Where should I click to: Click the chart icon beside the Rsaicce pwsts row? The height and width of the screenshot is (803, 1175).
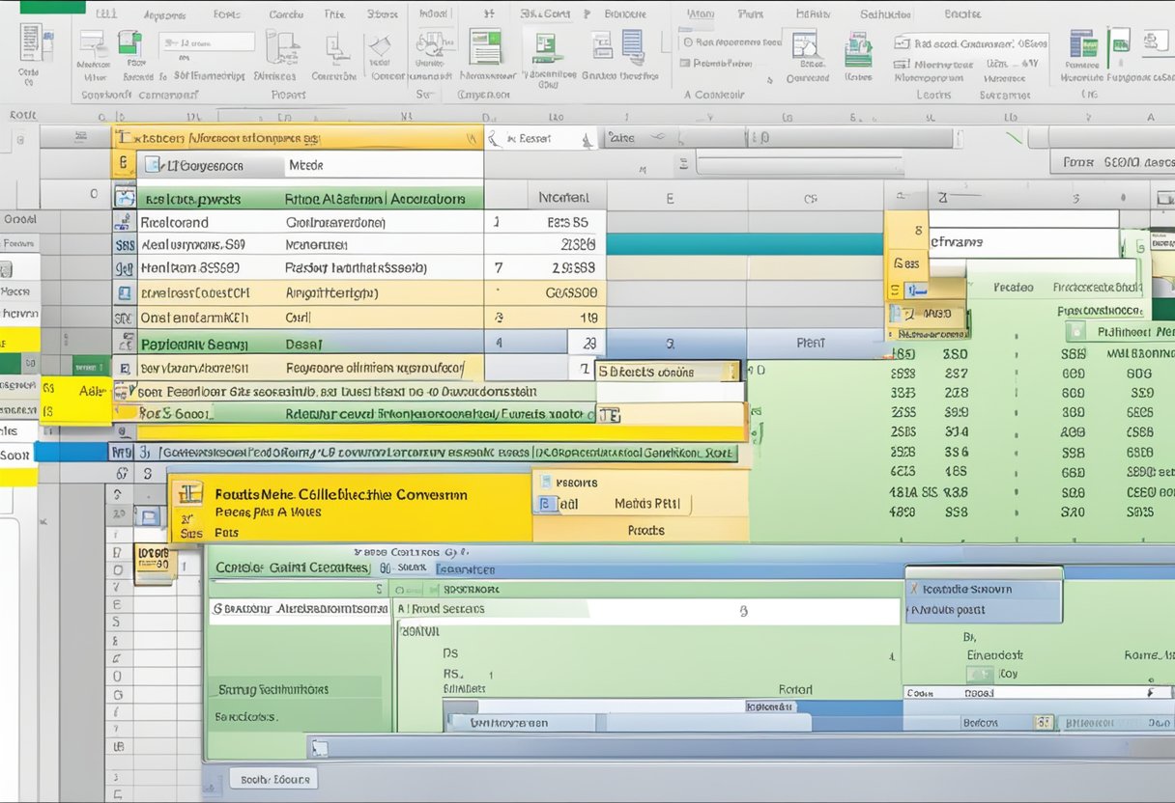pos(125,198)
